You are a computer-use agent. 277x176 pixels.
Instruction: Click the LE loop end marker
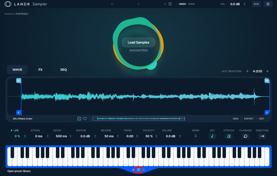click(267, 81)
